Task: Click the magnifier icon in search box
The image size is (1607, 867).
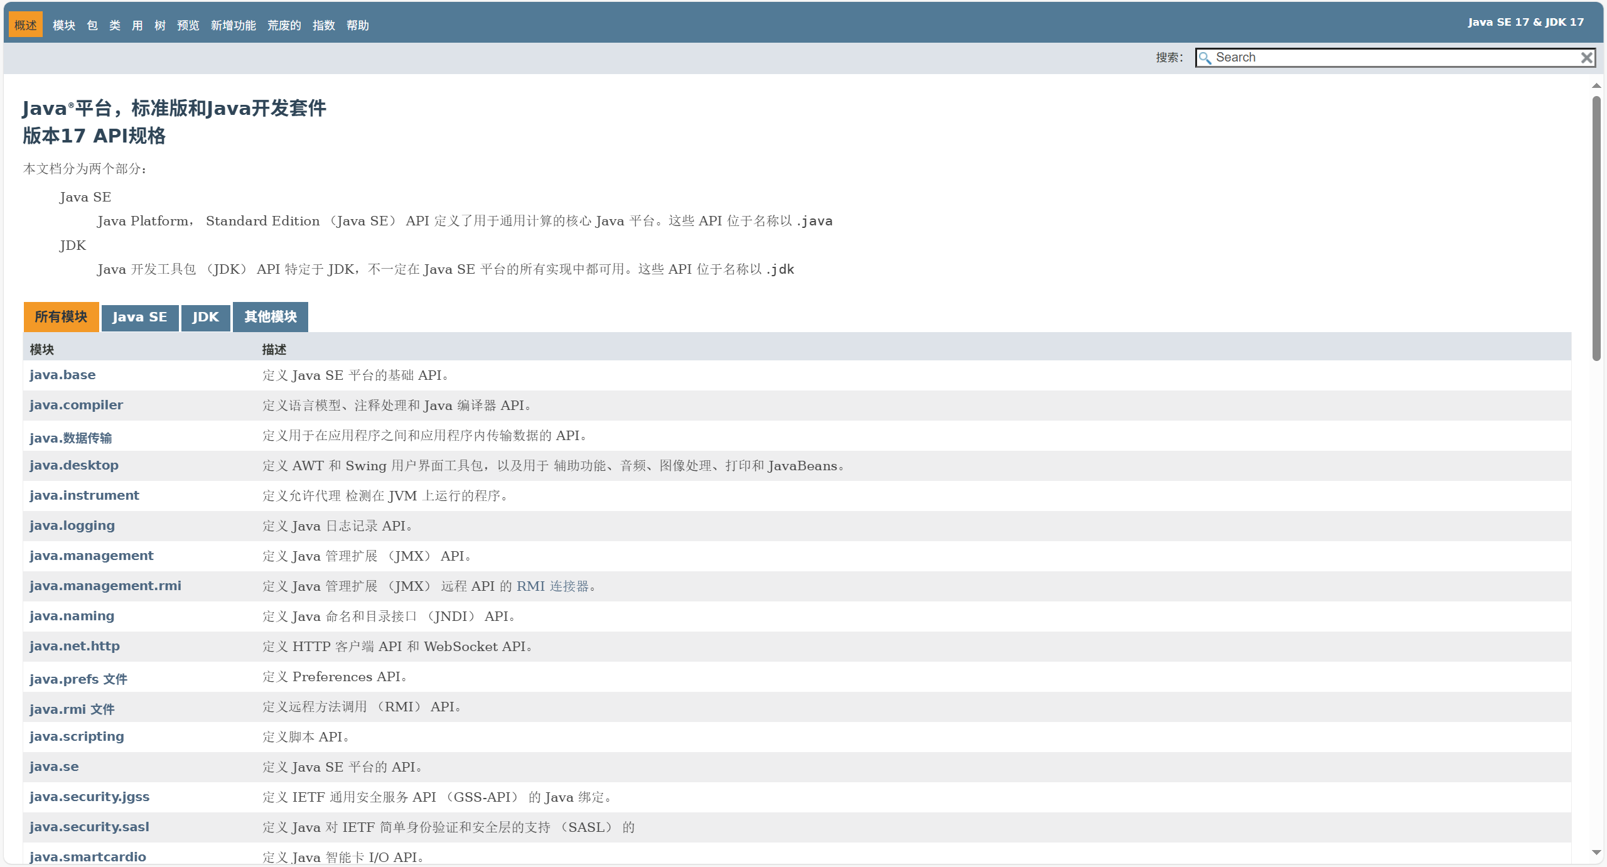Action: pos(1205,58)
